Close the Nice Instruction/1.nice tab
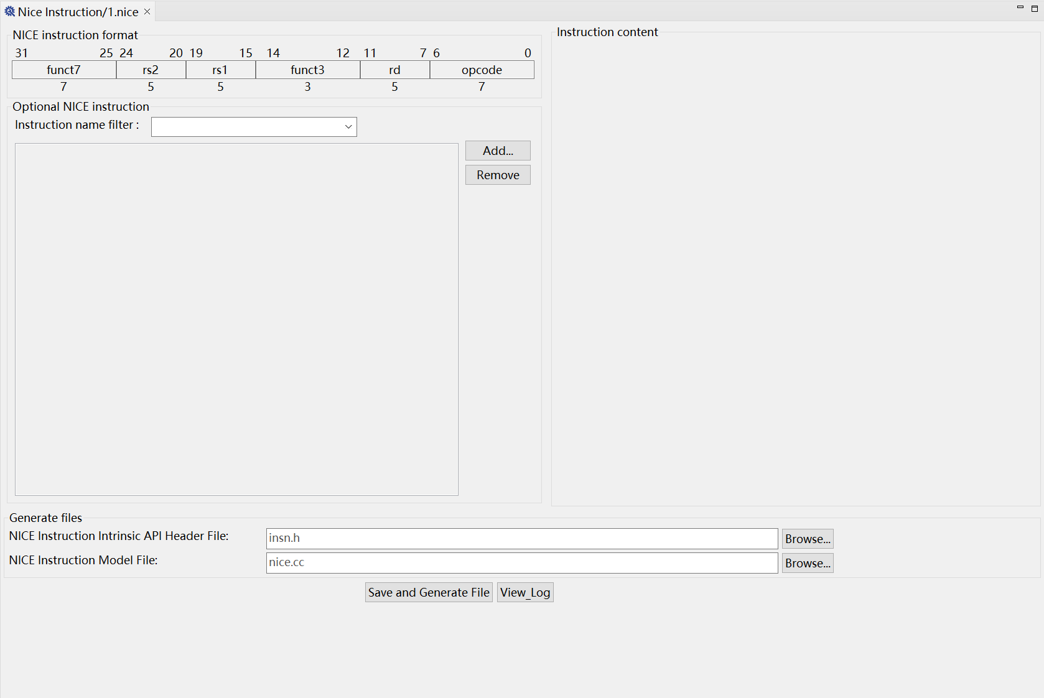 pyautogui.click(x=147, y=12)
